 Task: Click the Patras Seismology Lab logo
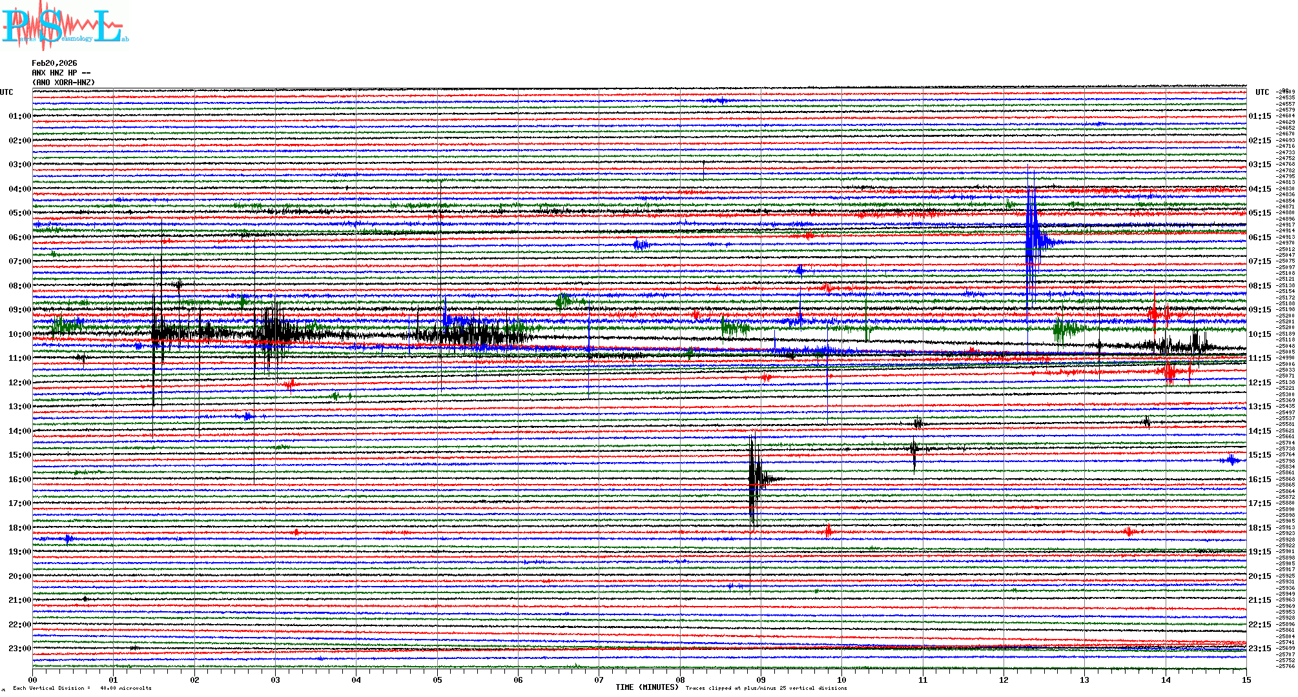coord(65,26)
